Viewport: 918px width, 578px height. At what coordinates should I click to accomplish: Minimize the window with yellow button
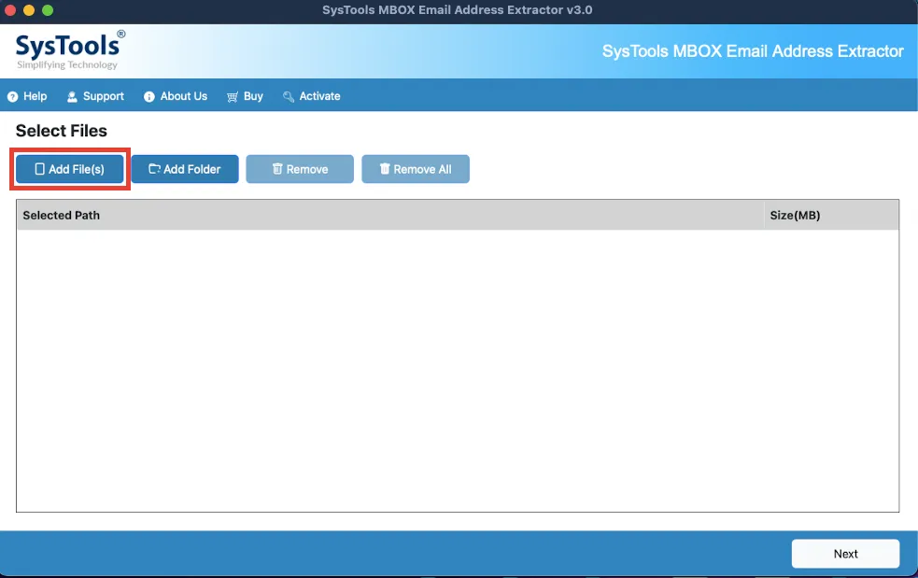(29, 10)
